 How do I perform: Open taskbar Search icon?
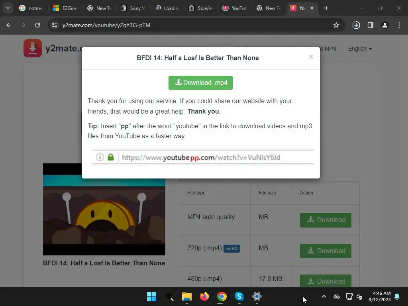(x=169, y=296)
